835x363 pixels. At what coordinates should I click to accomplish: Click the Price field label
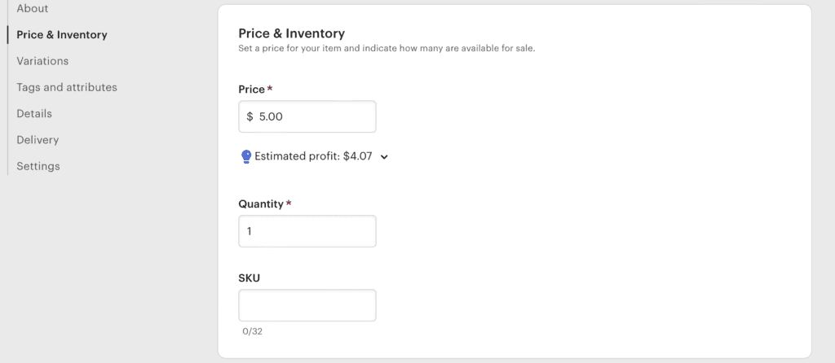252,89
